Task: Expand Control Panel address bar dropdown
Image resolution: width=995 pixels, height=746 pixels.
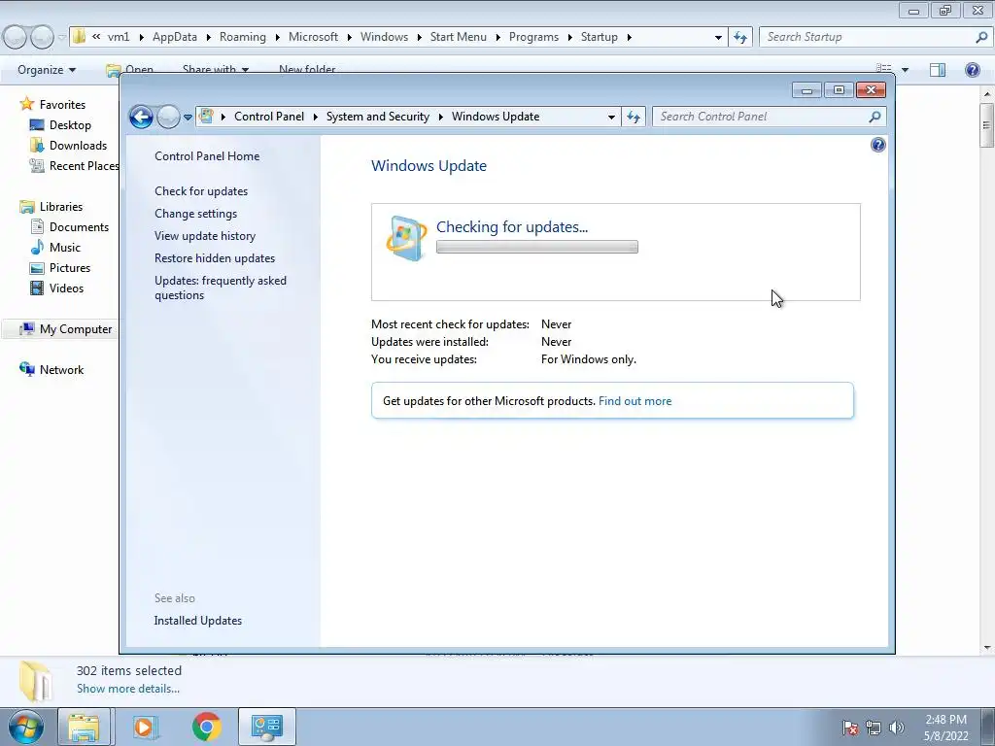Action: 611,118
